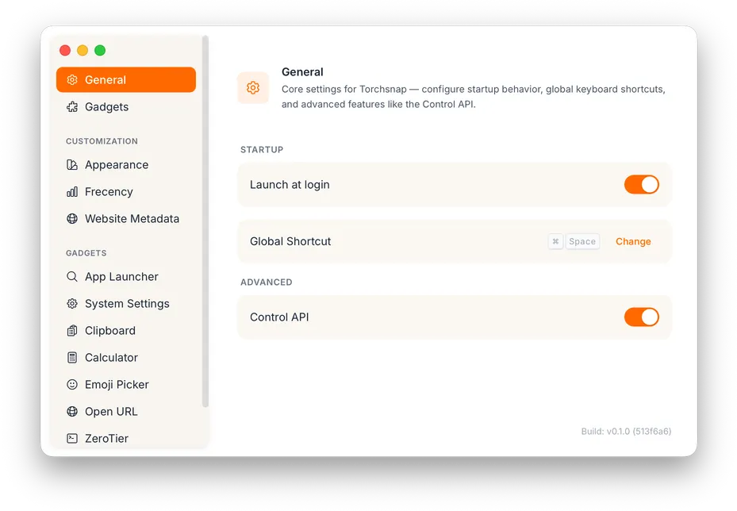Click the smiley icon for Emoji Picker
Viewport: 737px width, 511px height.
click(x=72, y=385)
